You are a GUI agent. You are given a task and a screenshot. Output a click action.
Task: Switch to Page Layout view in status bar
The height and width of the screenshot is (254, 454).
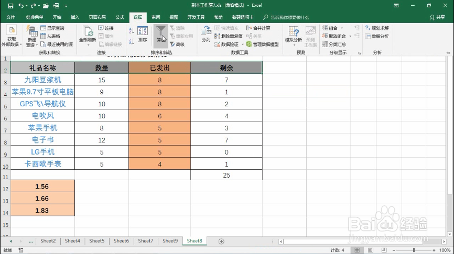371,250
